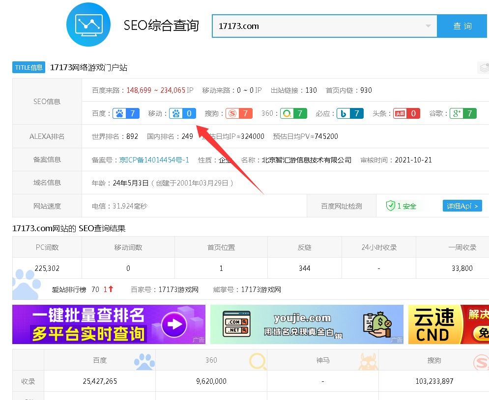This screenshot has width=489, height=400.
Task: Click the PC词数 value 225,302
Action: tap(47, 268)
